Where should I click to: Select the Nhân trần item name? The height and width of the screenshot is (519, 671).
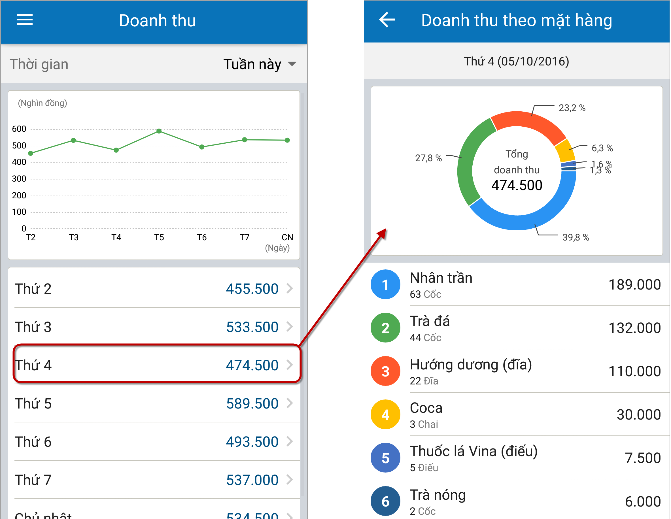click(x=441, y=278)
